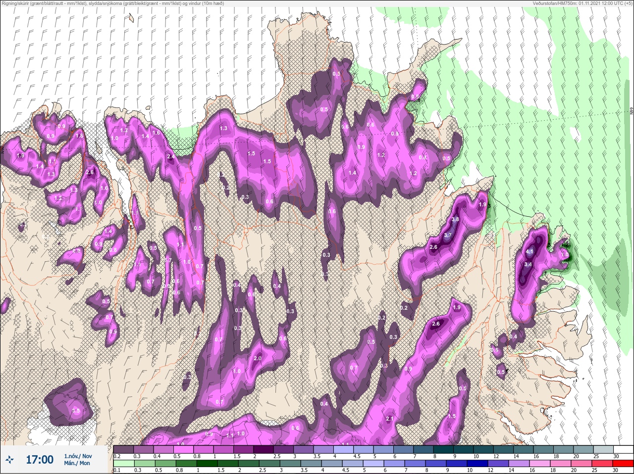Pick the dark green 1 swatch in lower legend
The image size is (634, 474).
[x=208, y=464]
